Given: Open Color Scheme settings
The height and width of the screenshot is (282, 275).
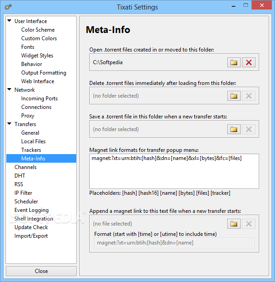Looking at the screenshot, I should click(x=38, y=30).
